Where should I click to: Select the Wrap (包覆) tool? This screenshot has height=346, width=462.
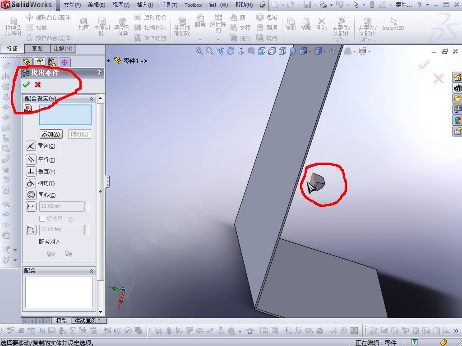click(267, 18)
